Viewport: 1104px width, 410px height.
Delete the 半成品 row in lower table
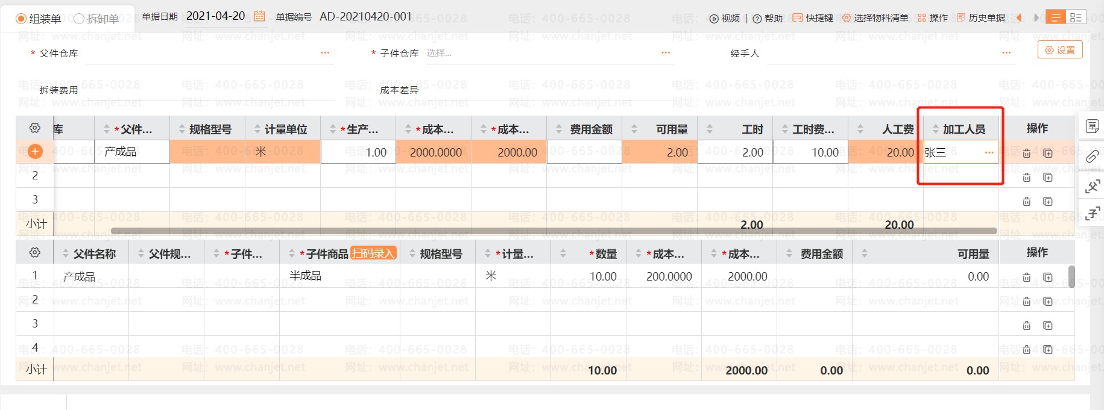[x=1026, y=278]
